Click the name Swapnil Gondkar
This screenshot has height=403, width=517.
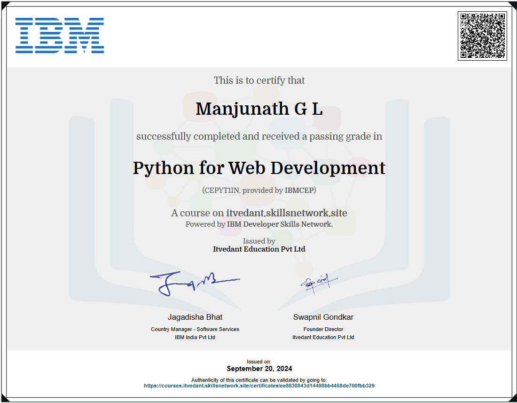click(323, 317)
